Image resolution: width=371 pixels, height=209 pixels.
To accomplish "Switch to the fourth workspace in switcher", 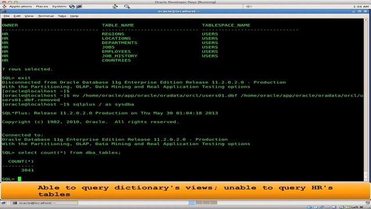I will (214, 203).
